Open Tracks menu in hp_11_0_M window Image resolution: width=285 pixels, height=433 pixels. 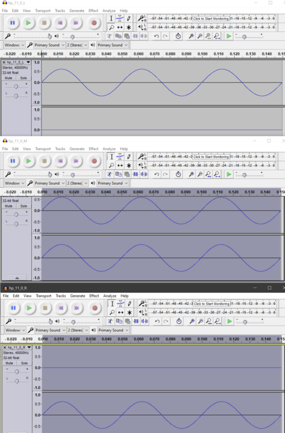tap(60, 149)
